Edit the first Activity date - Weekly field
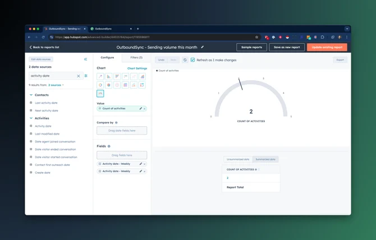The height and width of the screenshot is (240, 376). [141, 164]
